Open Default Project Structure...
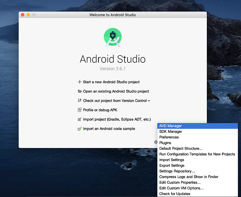241x197 pixels. 197,148
